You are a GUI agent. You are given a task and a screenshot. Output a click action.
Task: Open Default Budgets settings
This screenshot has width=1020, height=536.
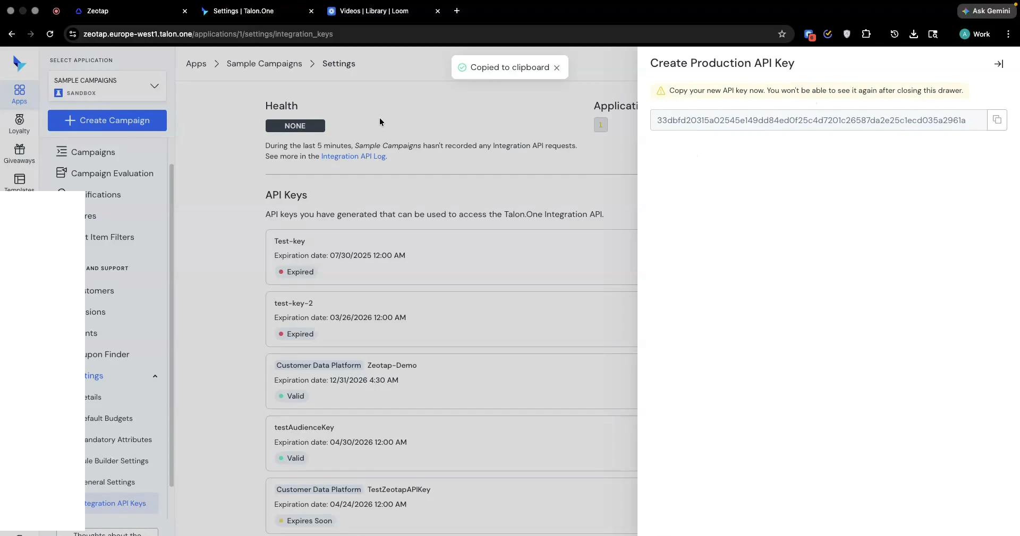pyautogui.click(x=108, y=418)
